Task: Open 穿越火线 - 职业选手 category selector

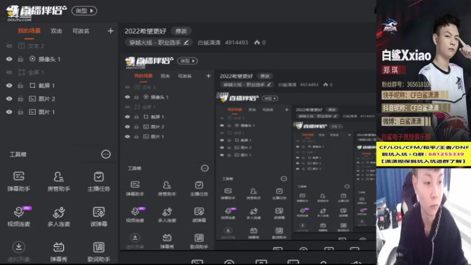Action: click(x=158, y=42)
